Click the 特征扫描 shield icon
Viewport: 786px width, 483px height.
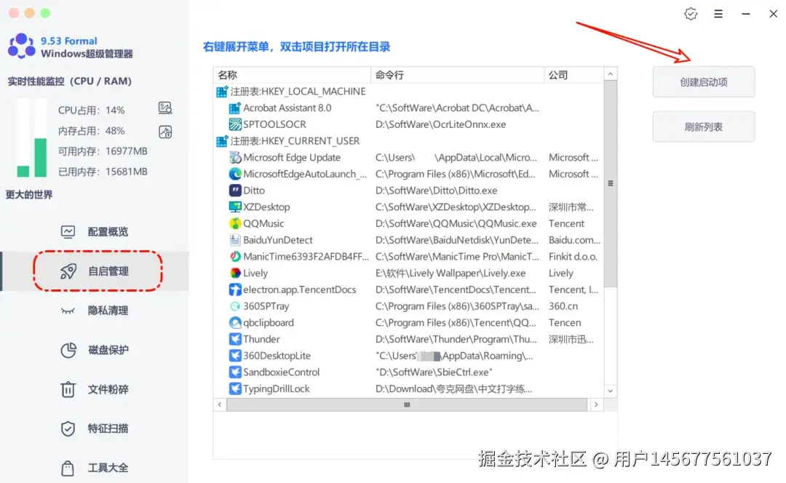click(x=68, y=429)
